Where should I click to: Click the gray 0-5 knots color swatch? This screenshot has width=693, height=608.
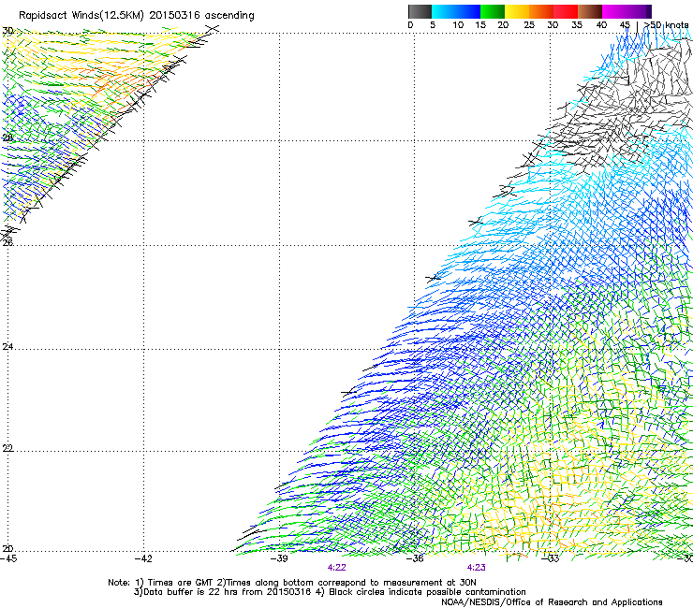tap(420, 11)
